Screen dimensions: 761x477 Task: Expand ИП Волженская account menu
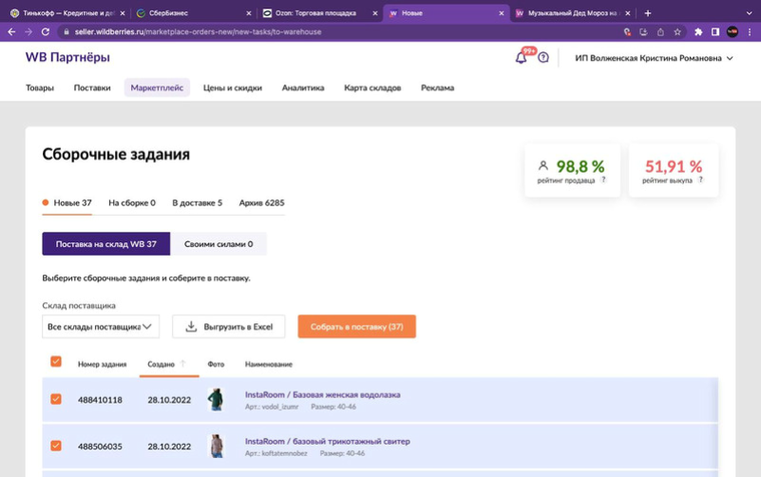pos(654,58)
